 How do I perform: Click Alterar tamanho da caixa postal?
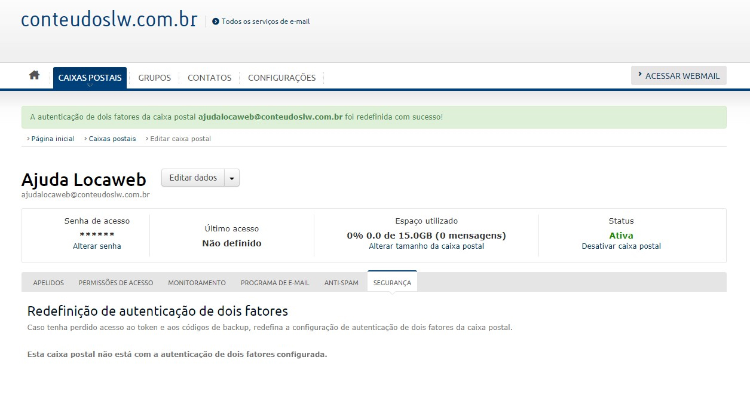[x=427, y=246]
